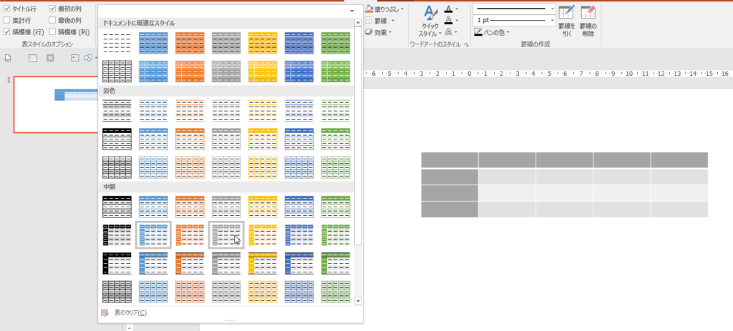Choose the orange grid style, third 淡色 row

(190, 167)
